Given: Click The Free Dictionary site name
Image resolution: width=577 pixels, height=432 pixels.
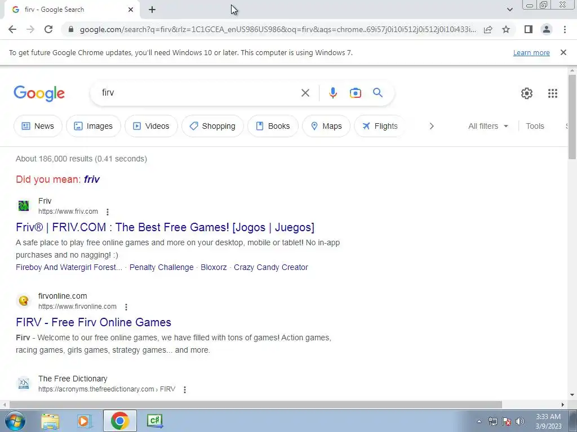Looking at the screenshot, I should 73,379.
